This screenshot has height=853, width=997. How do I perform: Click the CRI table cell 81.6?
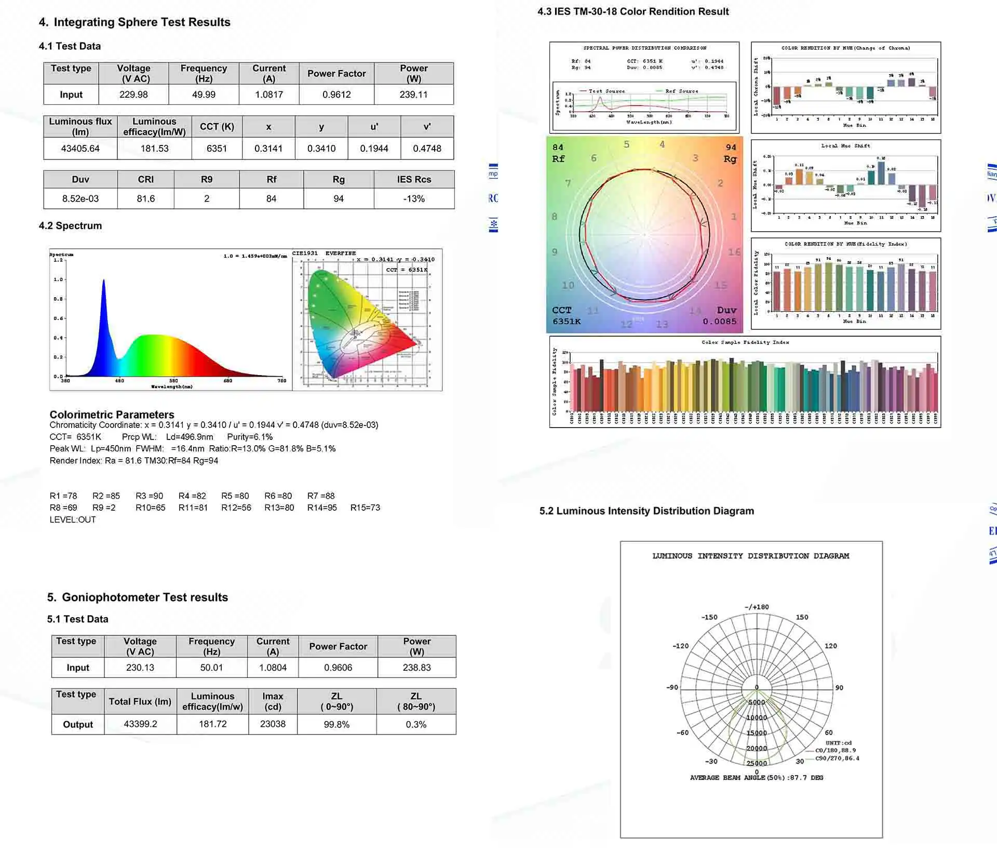click(x=146, y=198)
